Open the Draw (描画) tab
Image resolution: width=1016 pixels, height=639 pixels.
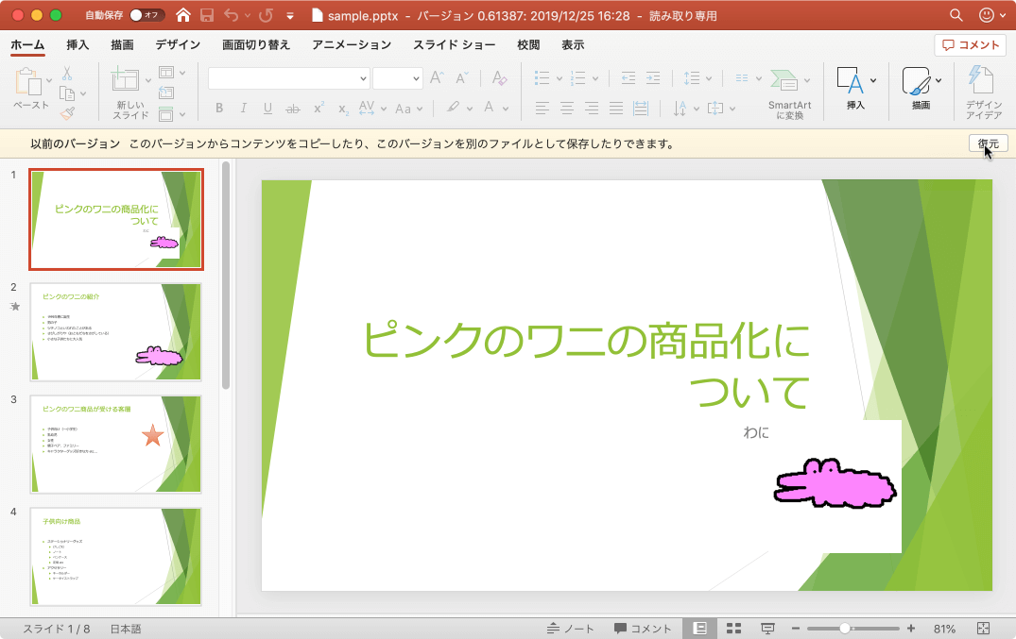tap(122, 44)
